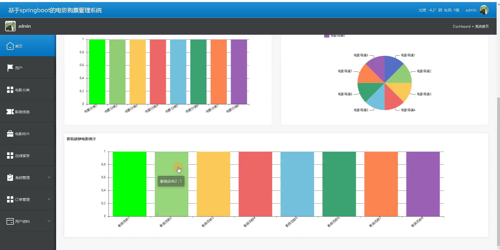Viewport: 500px width, 250px height.
Task: Click the admin username in the top header
Action: click(x=471, y=10)
